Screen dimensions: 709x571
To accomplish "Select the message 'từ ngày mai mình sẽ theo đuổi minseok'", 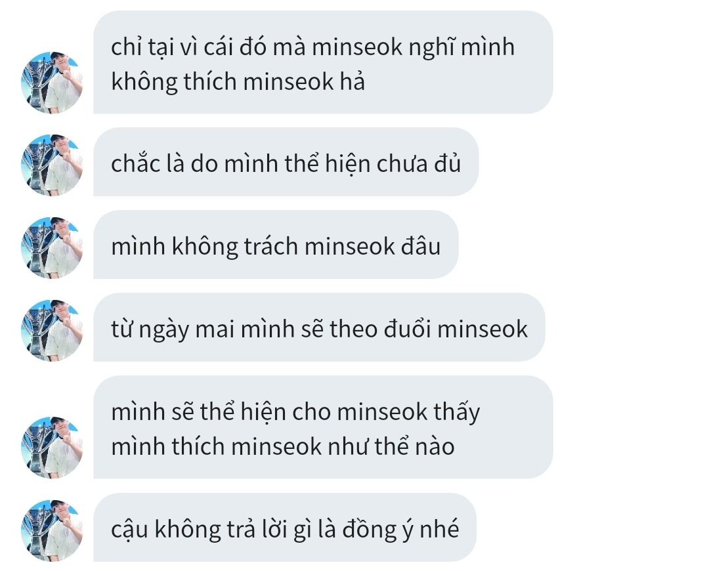I will point(319,328).
